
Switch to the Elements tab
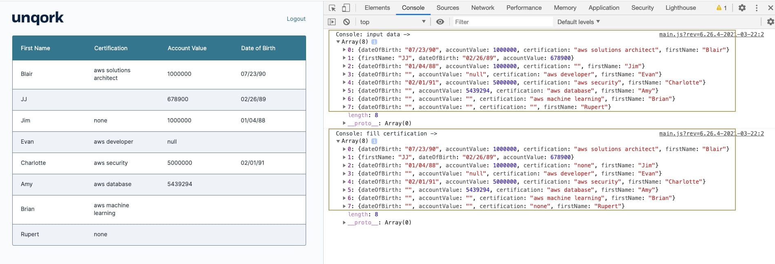[377, 8]
